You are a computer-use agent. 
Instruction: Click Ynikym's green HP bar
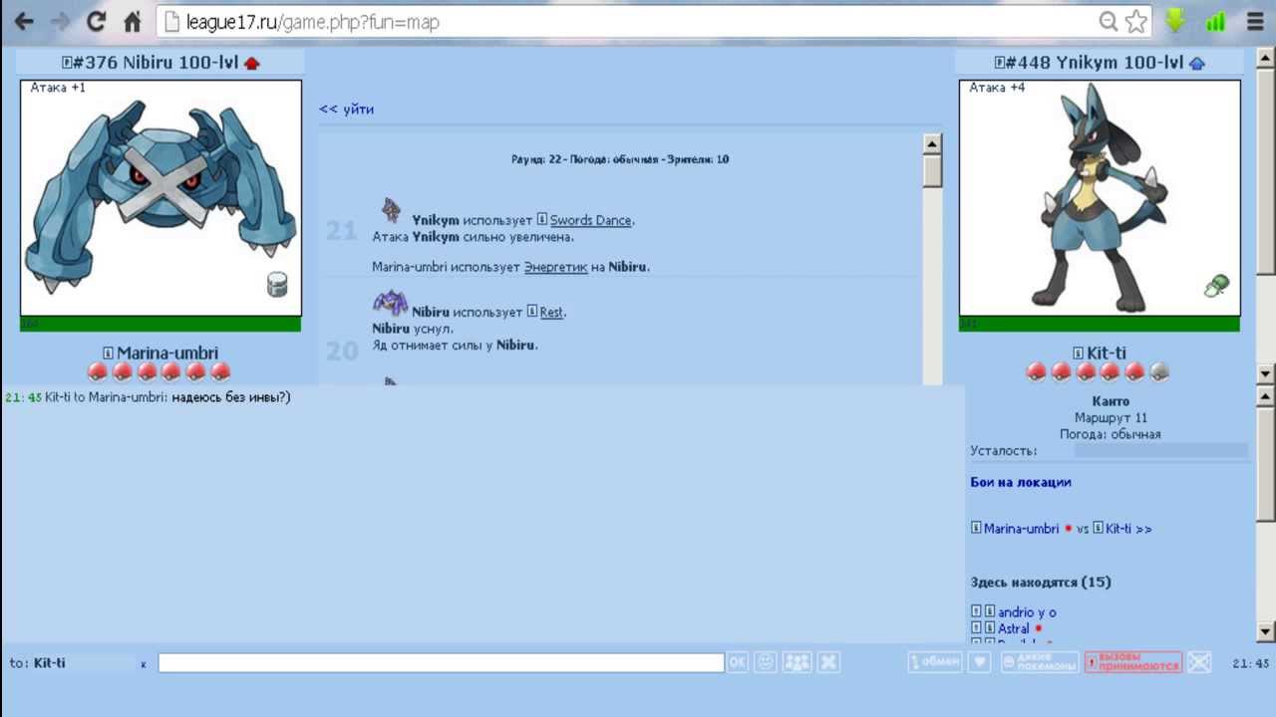[1100, 324]
